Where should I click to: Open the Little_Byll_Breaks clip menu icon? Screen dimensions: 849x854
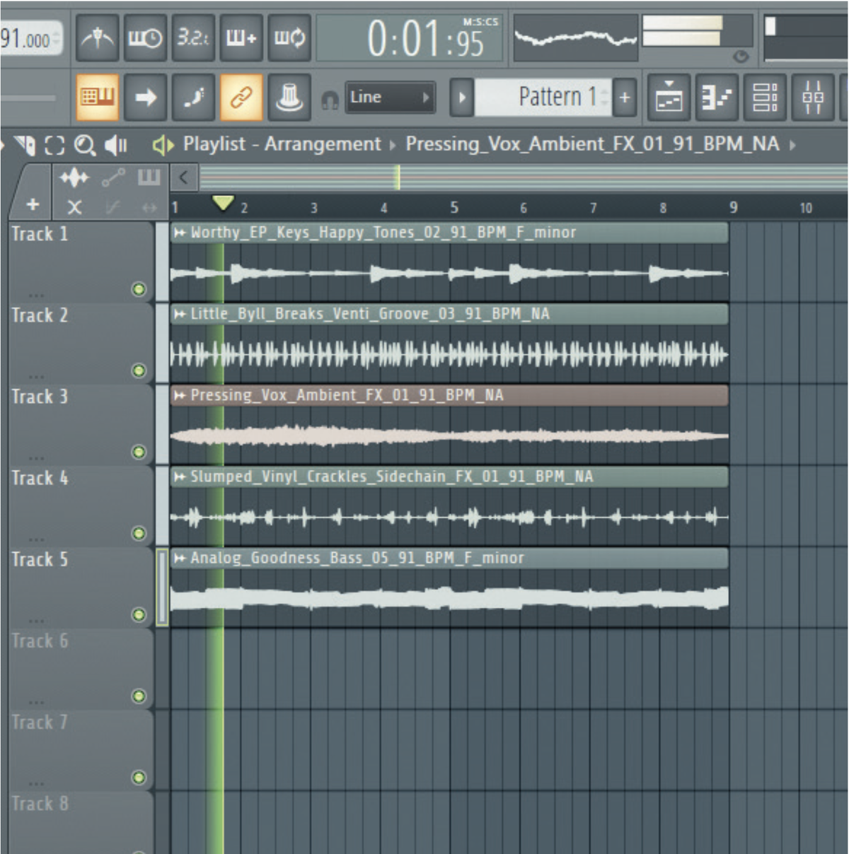pos(180,314)
